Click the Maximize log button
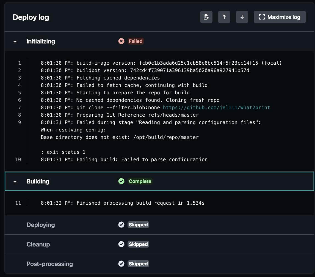The height and width of the screenshot is (277, 315). coord(280,17)
